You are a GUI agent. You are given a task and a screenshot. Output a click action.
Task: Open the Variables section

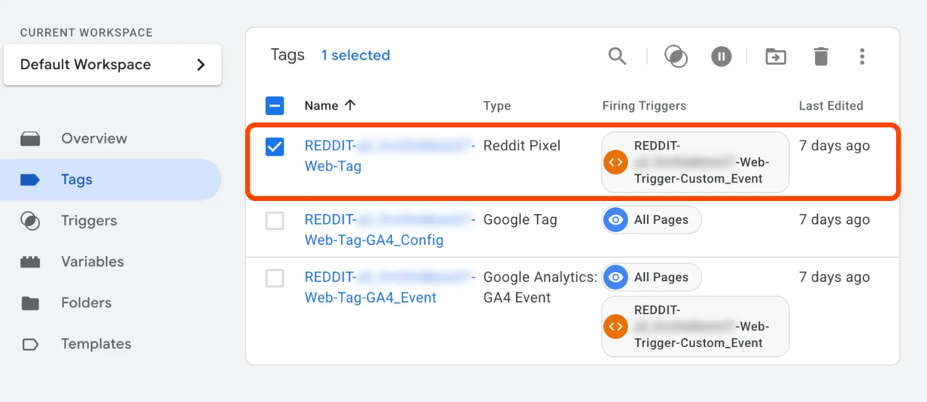click(93, 262)
